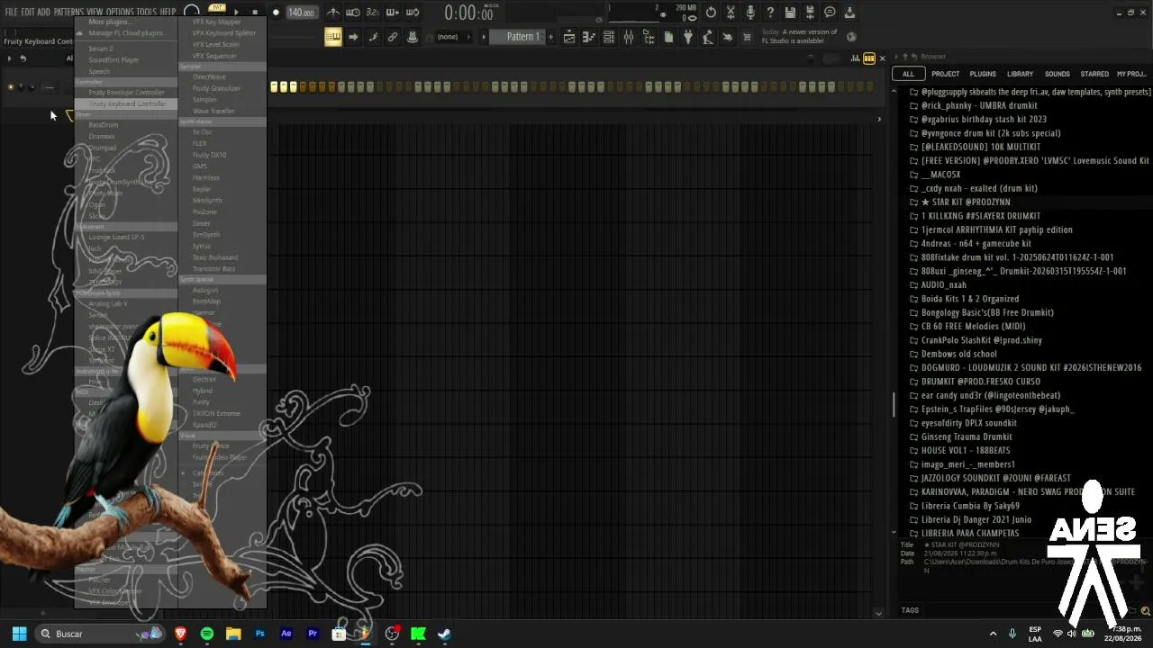Switch to the LIBRARY browser tab
1153x648 pixels.
click(1020, 74)
